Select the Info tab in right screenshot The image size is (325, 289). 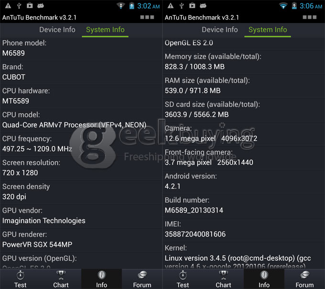pos(264,279)
